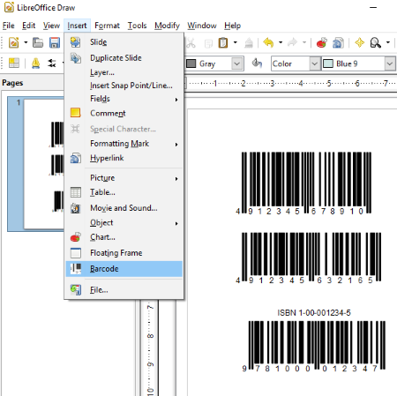Click the ISBN 1-00-001234-5 text
397x396 pixels.
pyautogui.click(x=314, y=313)
